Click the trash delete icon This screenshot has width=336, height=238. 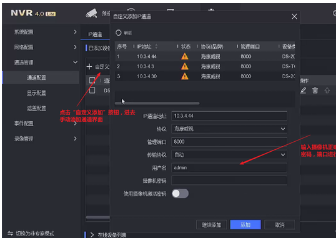tap(315, 91)
